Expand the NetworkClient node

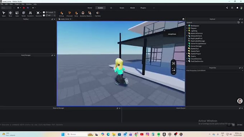click(187, 36)
